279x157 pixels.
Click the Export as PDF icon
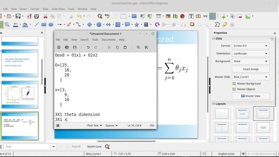[x=29, y=17]
